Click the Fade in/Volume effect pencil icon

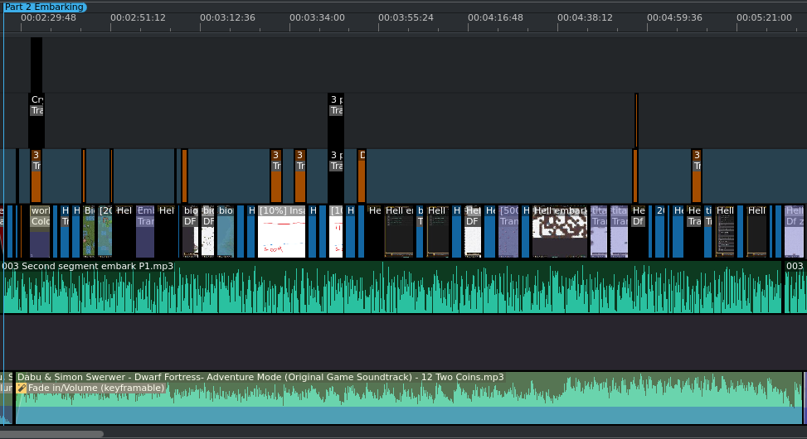click(21, 388)
